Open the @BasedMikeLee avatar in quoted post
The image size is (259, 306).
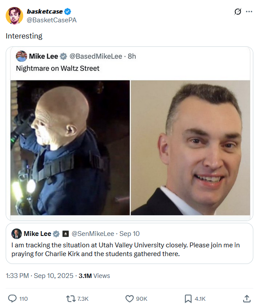click(x=21, y=56)
